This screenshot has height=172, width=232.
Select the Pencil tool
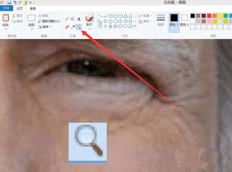click(x=67, y=19)
